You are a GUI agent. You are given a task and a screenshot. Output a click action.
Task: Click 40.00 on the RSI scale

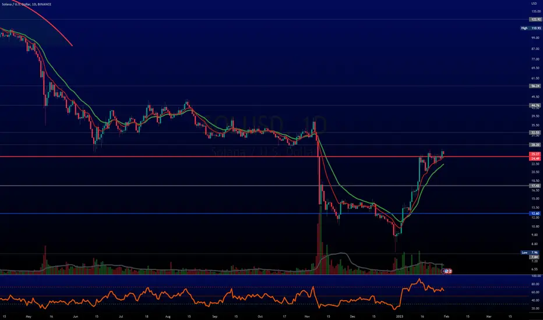click(536, 300)
